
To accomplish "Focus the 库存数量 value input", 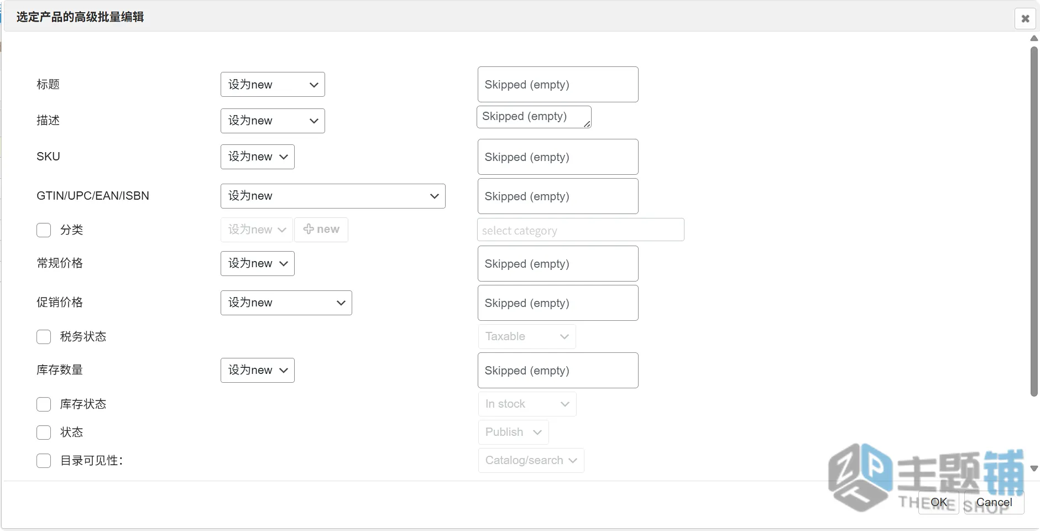I will 558,371.
